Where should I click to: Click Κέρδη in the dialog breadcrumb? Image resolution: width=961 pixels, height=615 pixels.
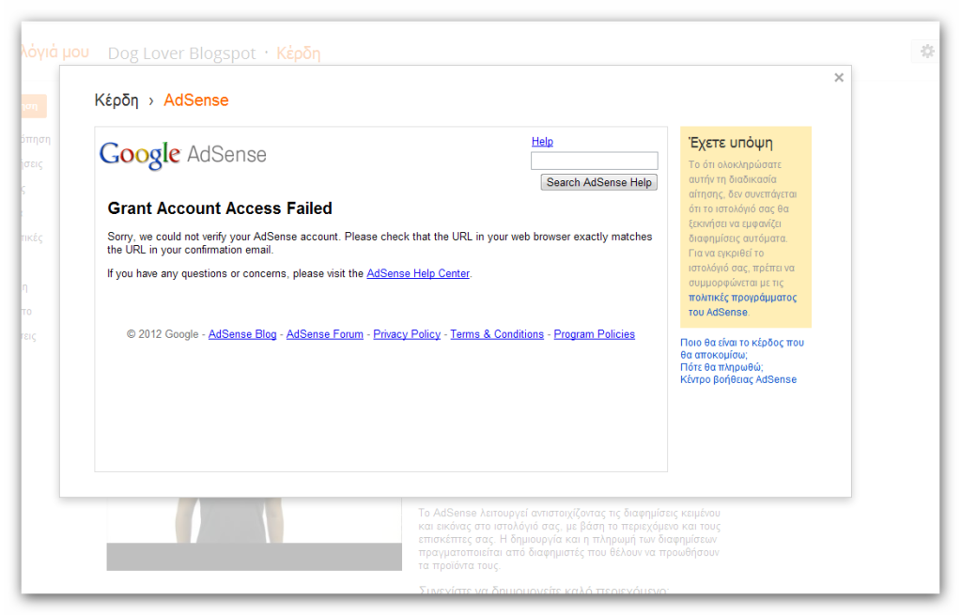(x=116, y=100)
